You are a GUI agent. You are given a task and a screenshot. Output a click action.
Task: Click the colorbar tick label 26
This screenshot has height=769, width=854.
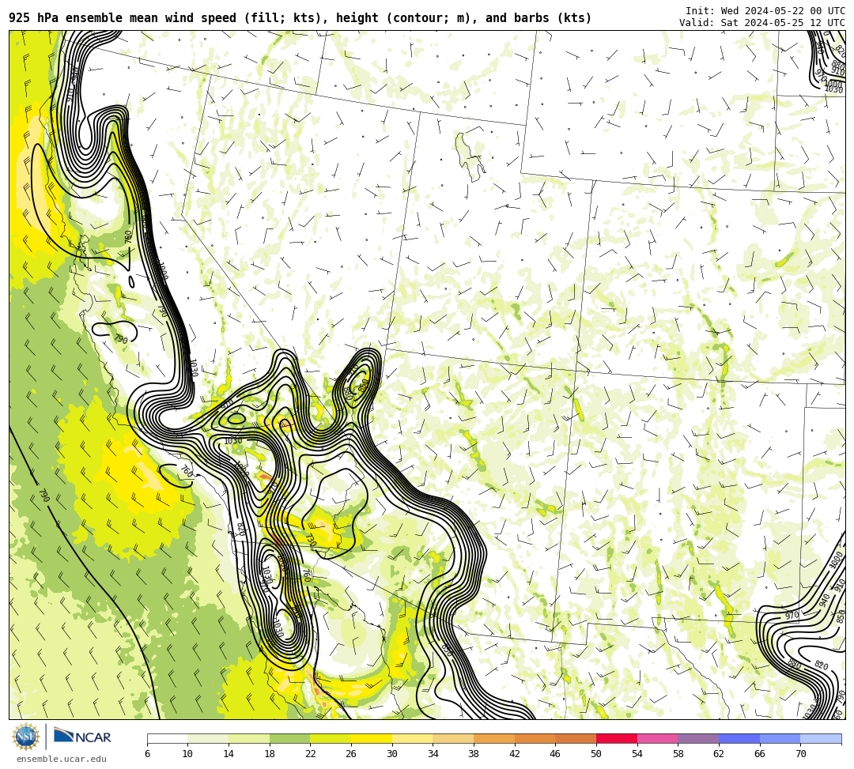(x=351, y=754)
